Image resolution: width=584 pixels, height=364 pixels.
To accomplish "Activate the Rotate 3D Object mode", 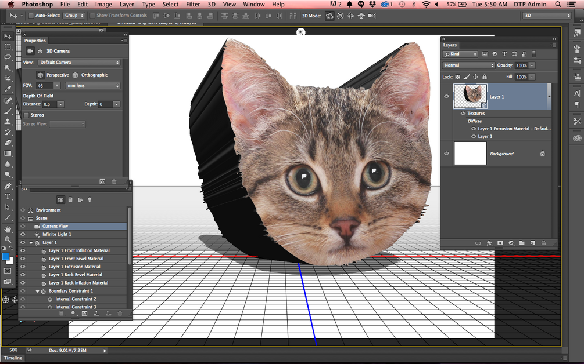I will [x=329, y=16].
